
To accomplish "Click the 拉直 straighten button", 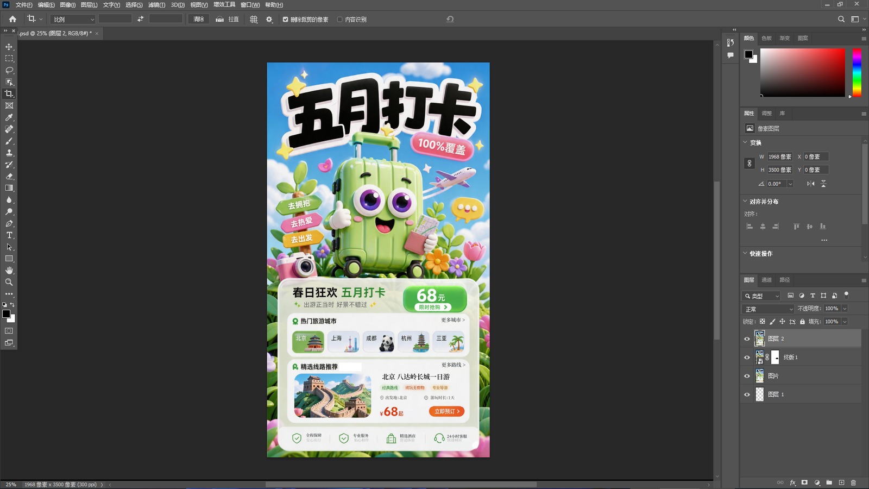I will [228, 19].
